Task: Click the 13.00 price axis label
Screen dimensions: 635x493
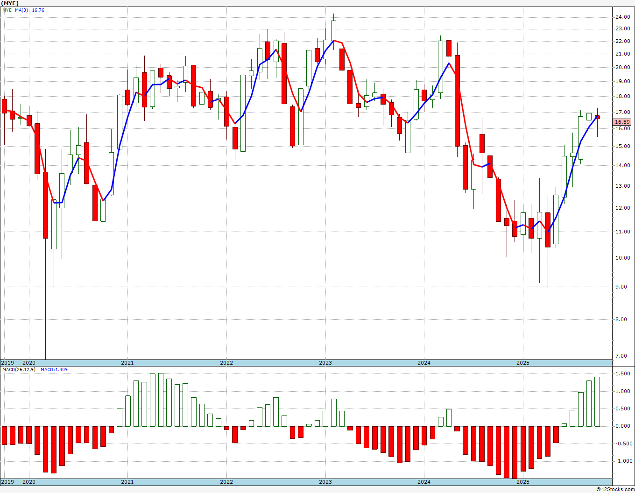Action: click(623, 186)
